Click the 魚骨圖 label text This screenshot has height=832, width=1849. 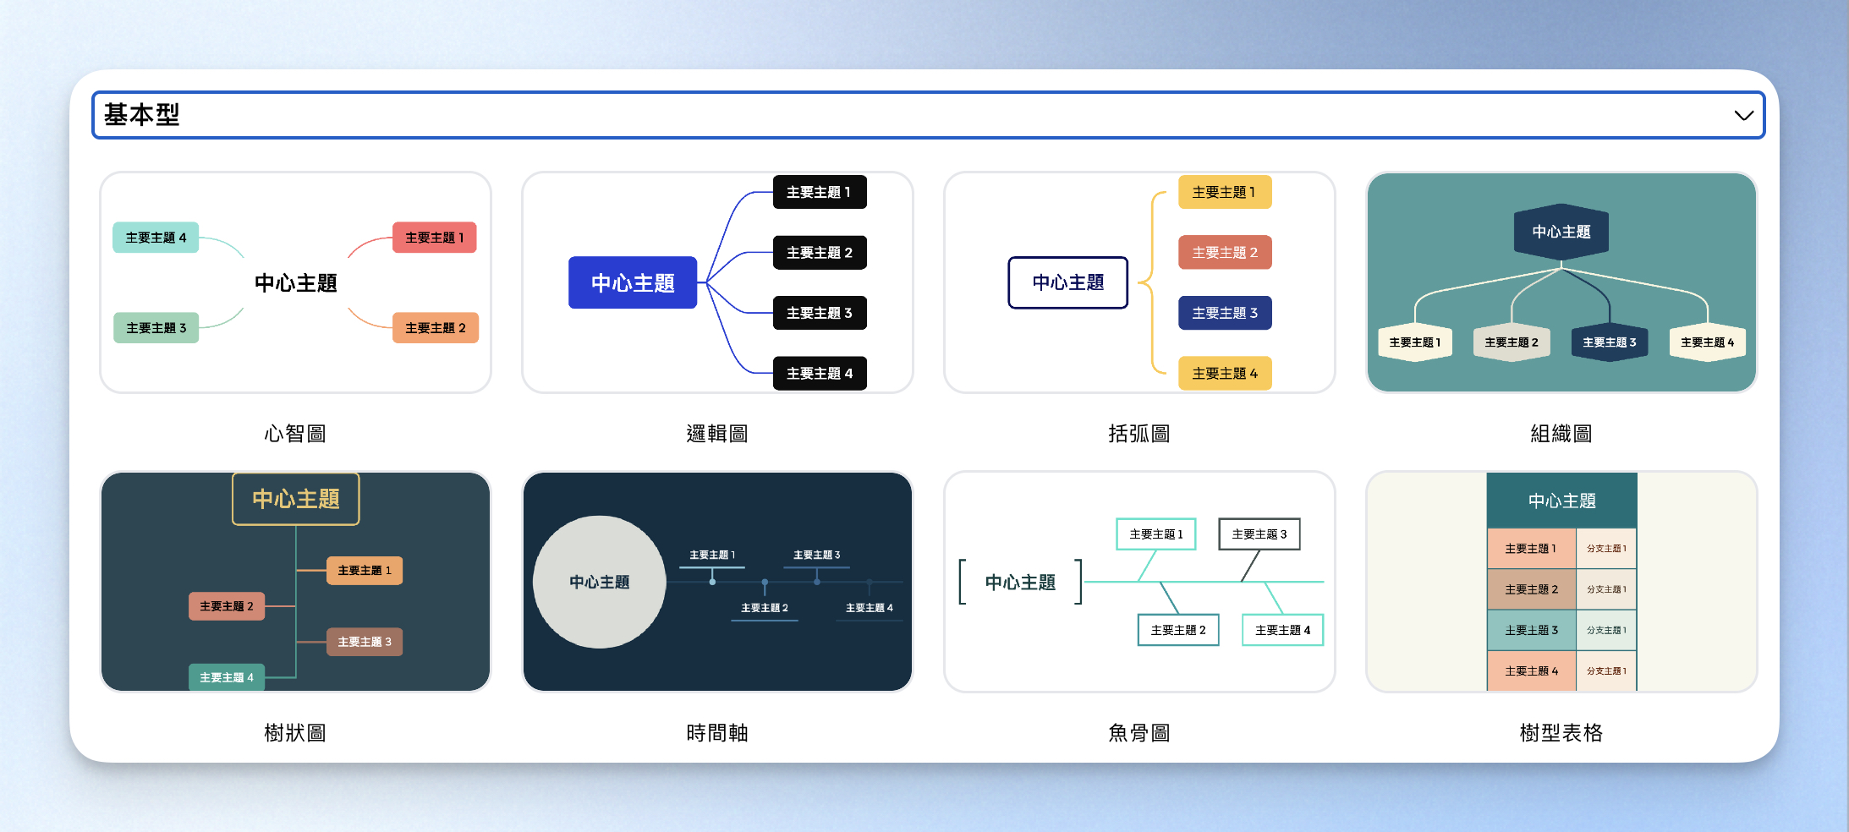pyautogui.click(x=1139, y=733)
